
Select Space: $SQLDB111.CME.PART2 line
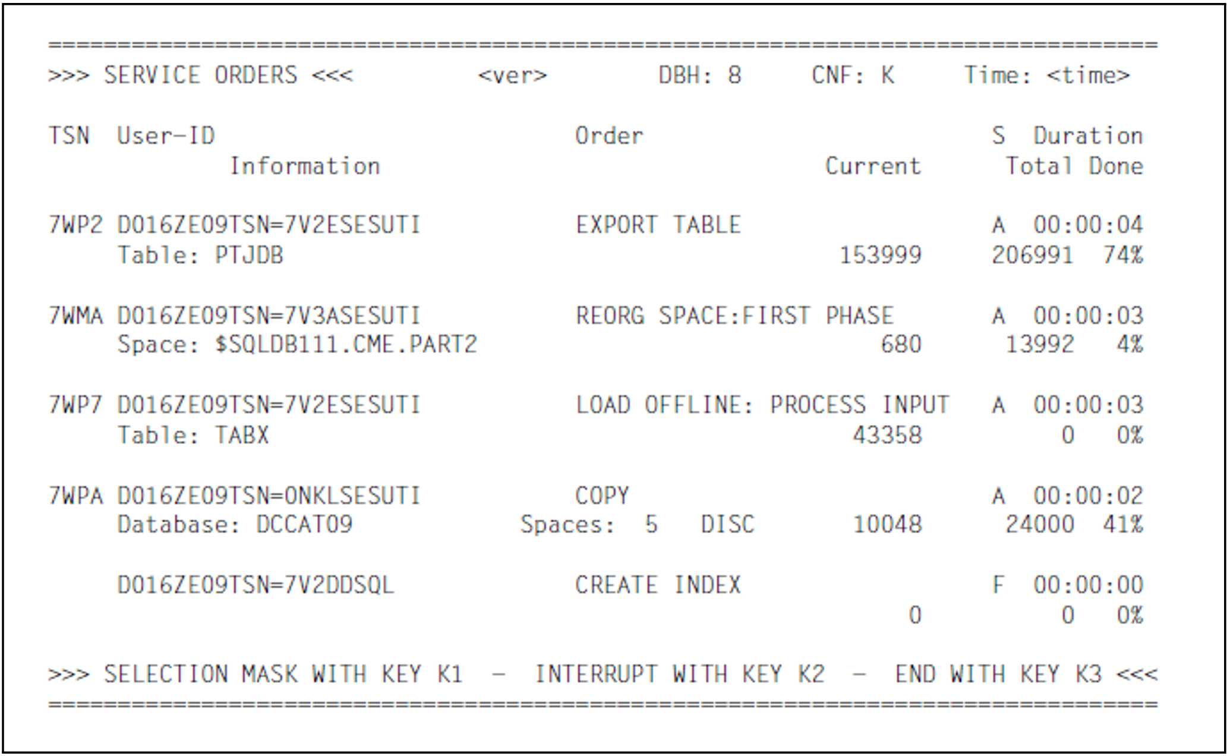pos(297,345)
